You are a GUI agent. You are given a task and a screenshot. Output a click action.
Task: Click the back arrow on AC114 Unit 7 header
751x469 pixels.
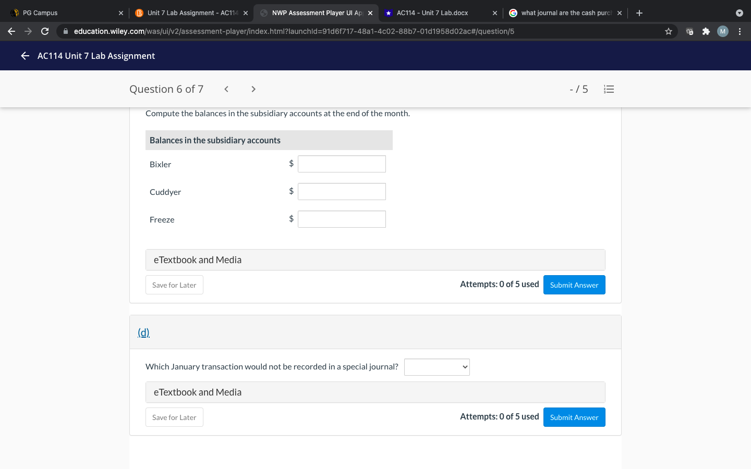[25, 56]
